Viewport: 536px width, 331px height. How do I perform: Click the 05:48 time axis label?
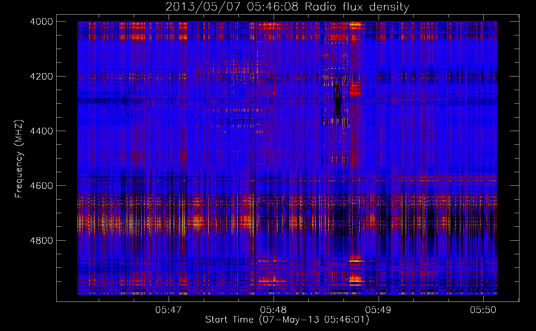[x=273, y=310]
